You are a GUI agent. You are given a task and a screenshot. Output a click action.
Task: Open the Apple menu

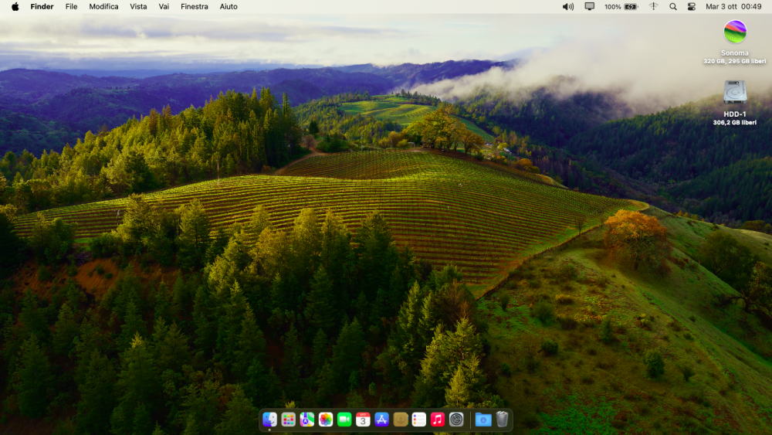tap(15, 6)
